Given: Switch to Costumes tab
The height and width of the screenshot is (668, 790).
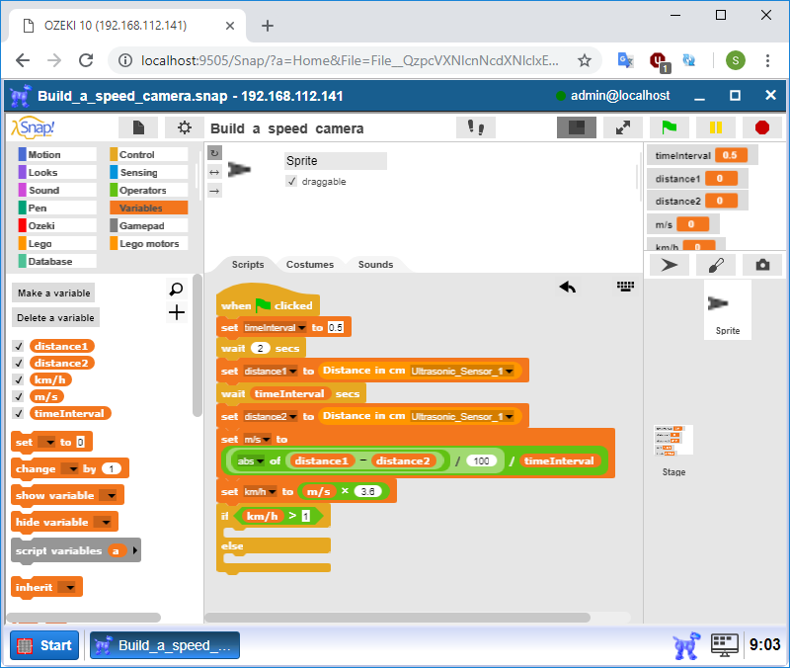Looking at the screenshot, I should pyautogui.click(x=310, y=264).
